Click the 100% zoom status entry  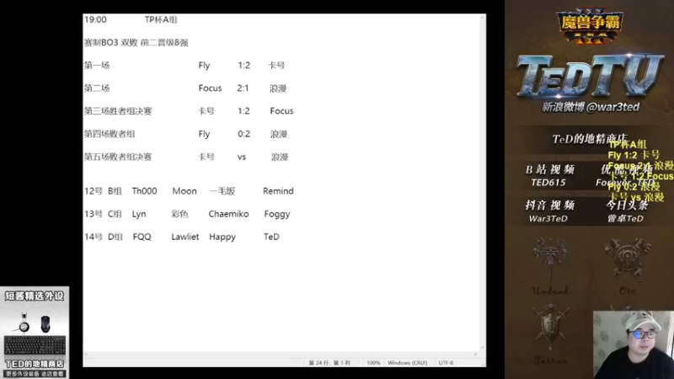[373, 363]
